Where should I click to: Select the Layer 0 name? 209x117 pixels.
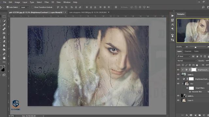[x=190, y=100]
